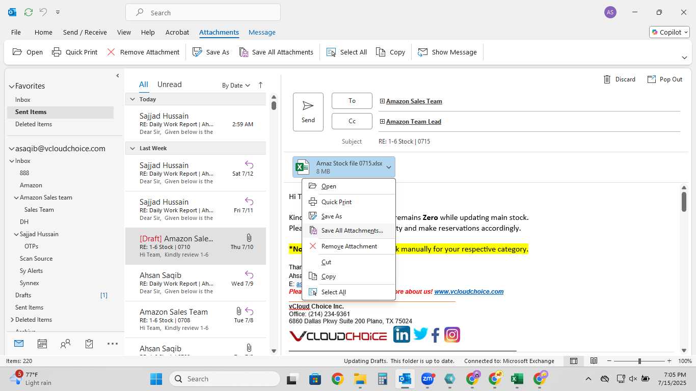Collapse the folder pane arrow

coord(117,76)
